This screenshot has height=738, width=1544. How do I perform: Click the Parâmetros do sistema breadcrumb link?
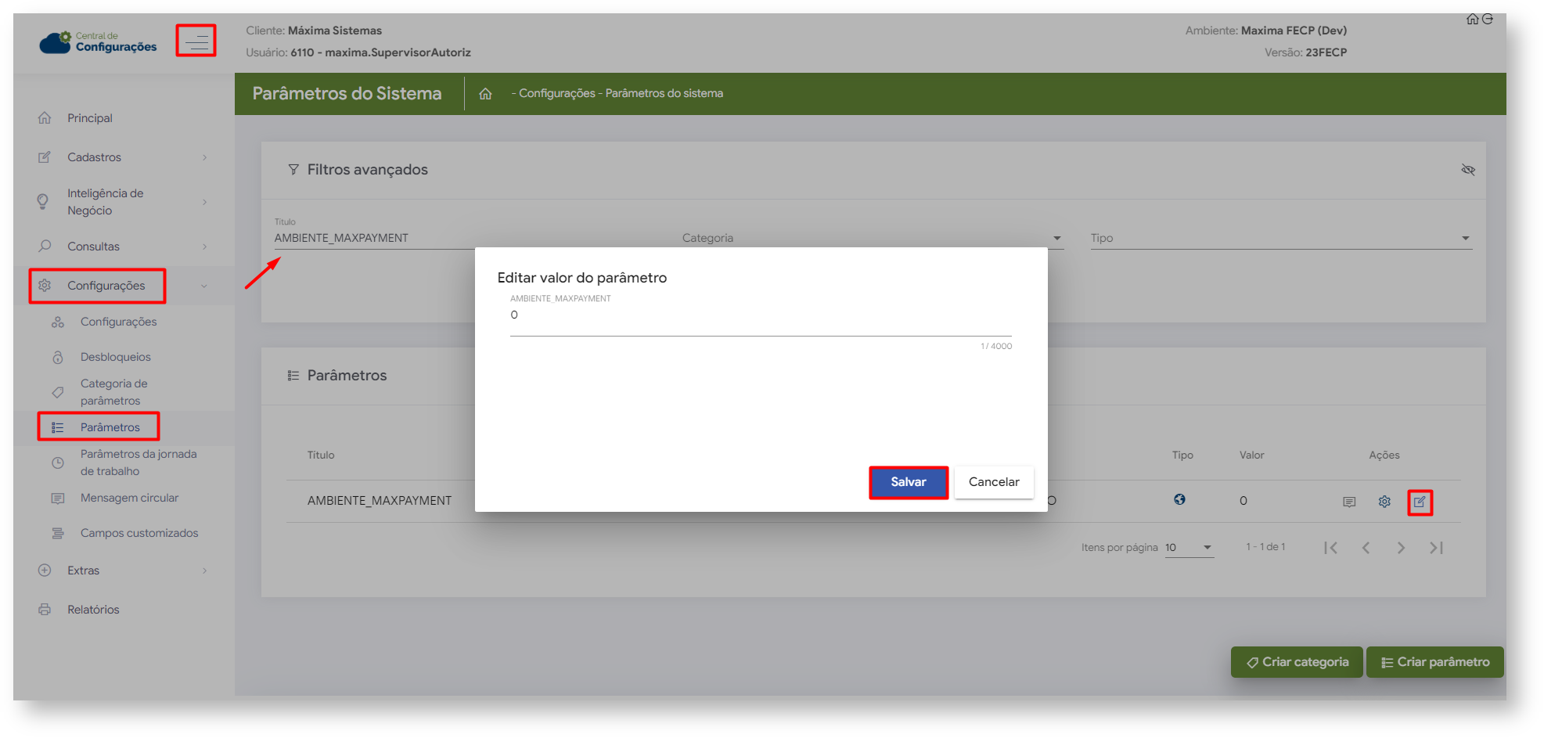(x=664, y=93)
